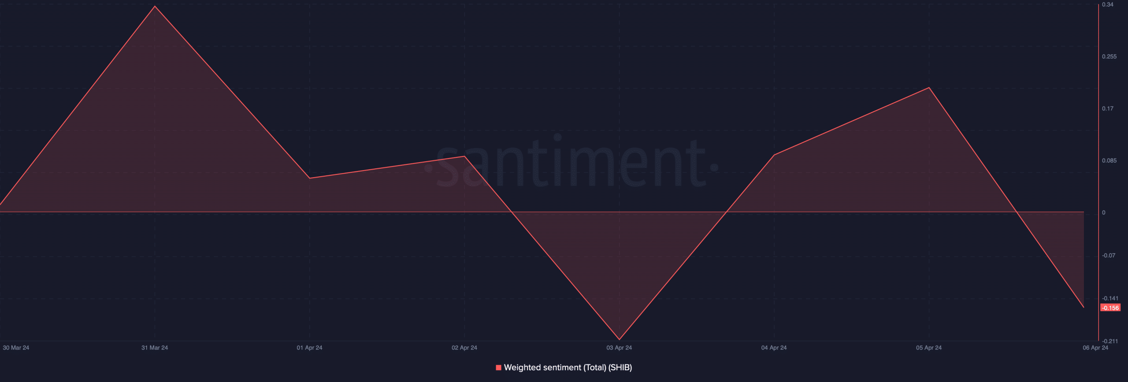
Task: Click the 04 Apr 24 date label
Action: (774, 348)
